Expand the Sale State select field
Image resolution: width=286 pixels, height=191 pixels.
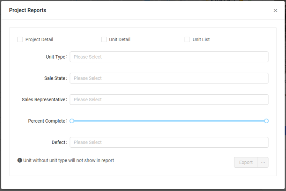point(169,78)
